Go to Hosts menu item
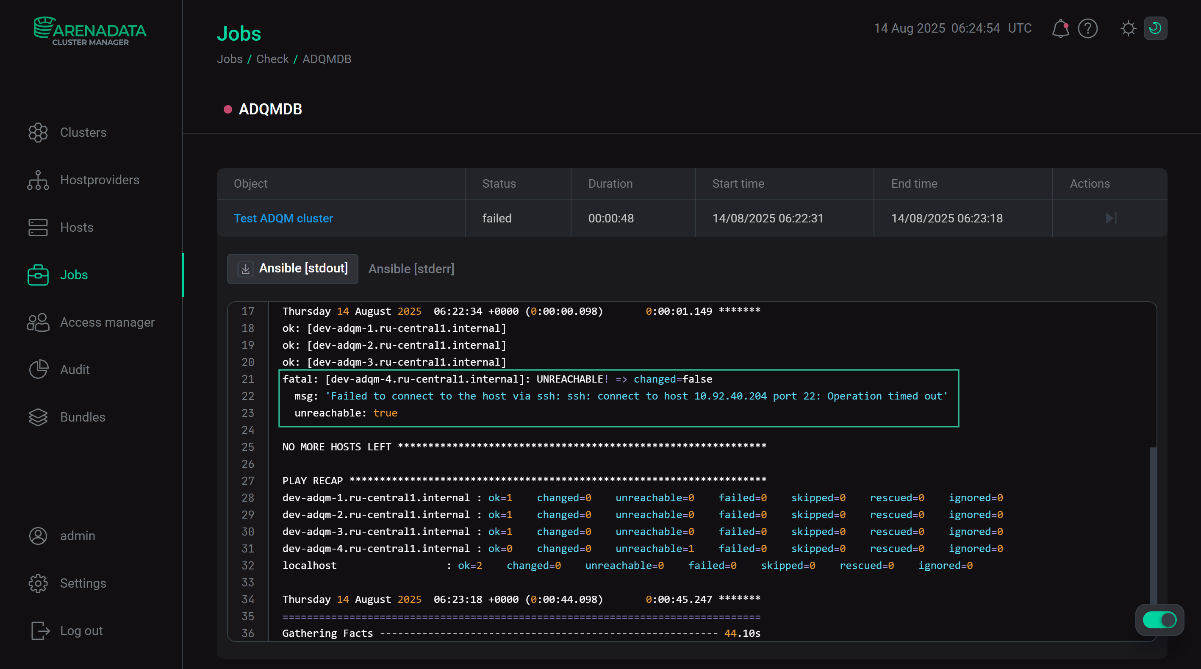The height and width of the screenshot is (669, 1201). click(x=77, y=228)
